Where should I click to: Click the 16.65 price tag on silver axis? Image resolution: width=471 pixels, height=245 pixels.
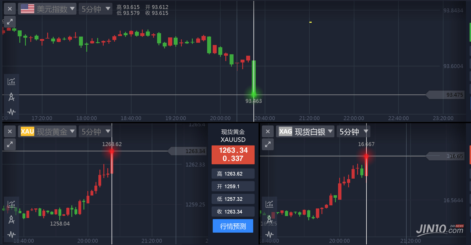[x=445, y=156]
